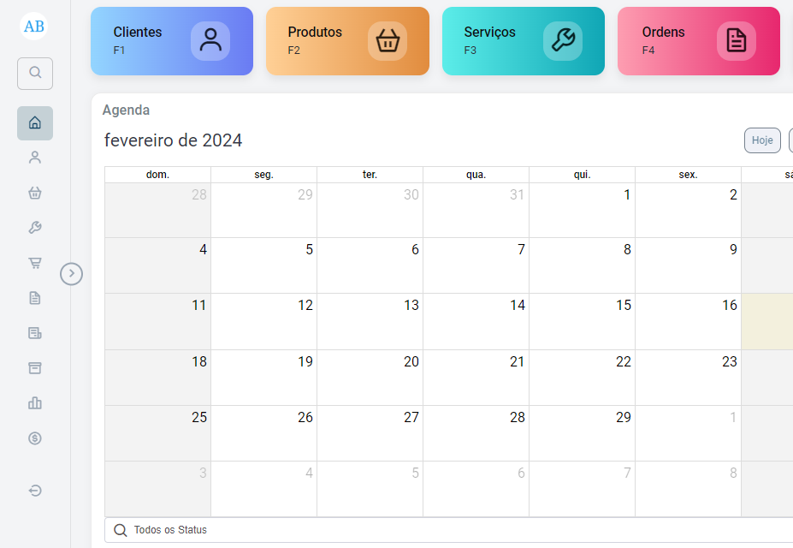Open the Serviços F3 card
Image resolution: width=793 pixels, height=548 pixels.
[523, 41]
